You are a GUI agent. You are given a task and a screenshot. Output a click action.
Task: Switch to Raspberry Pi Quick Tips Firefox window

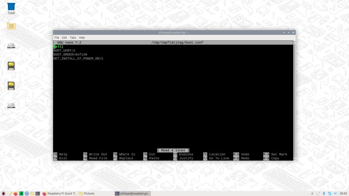click(59, 193)
